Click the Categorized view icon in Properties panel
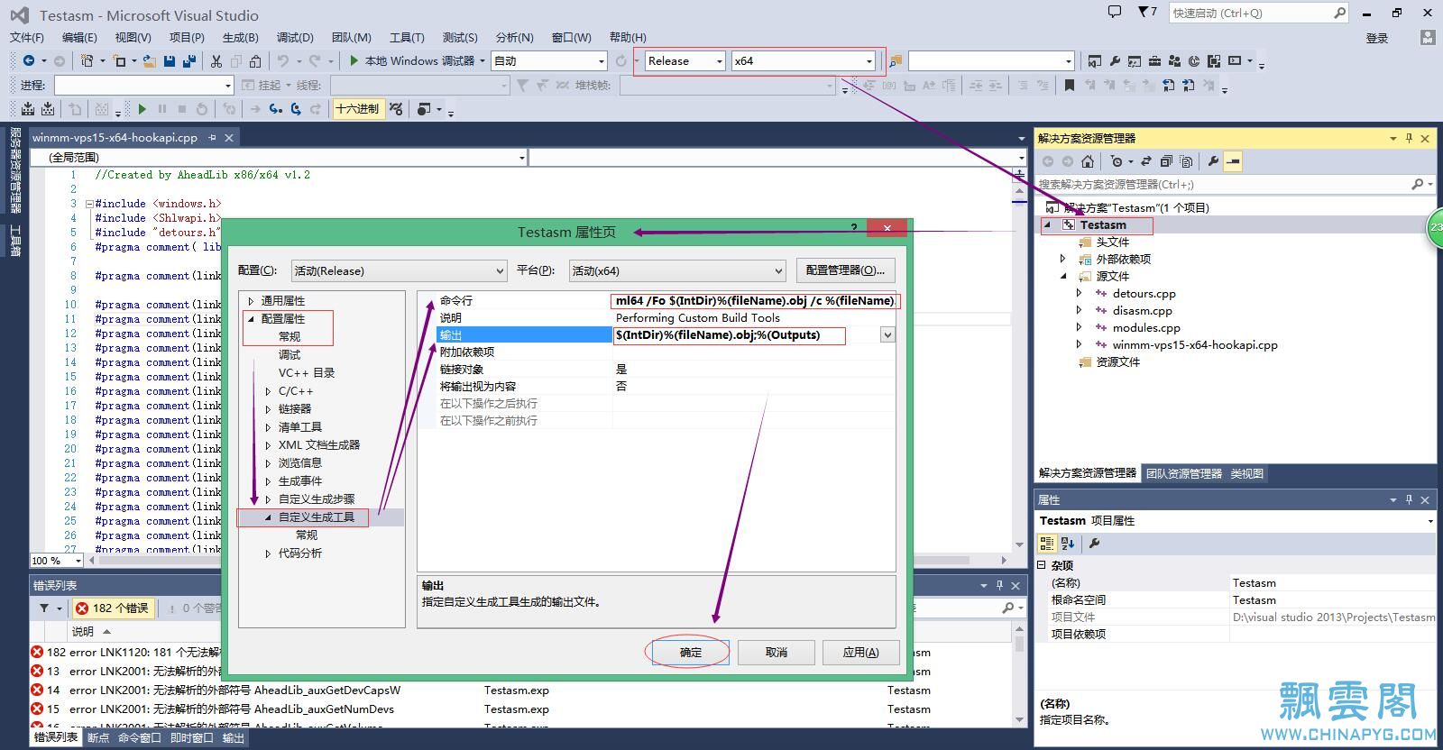The height and width of the screenshot is (750, 1443). pos(1047,543)
